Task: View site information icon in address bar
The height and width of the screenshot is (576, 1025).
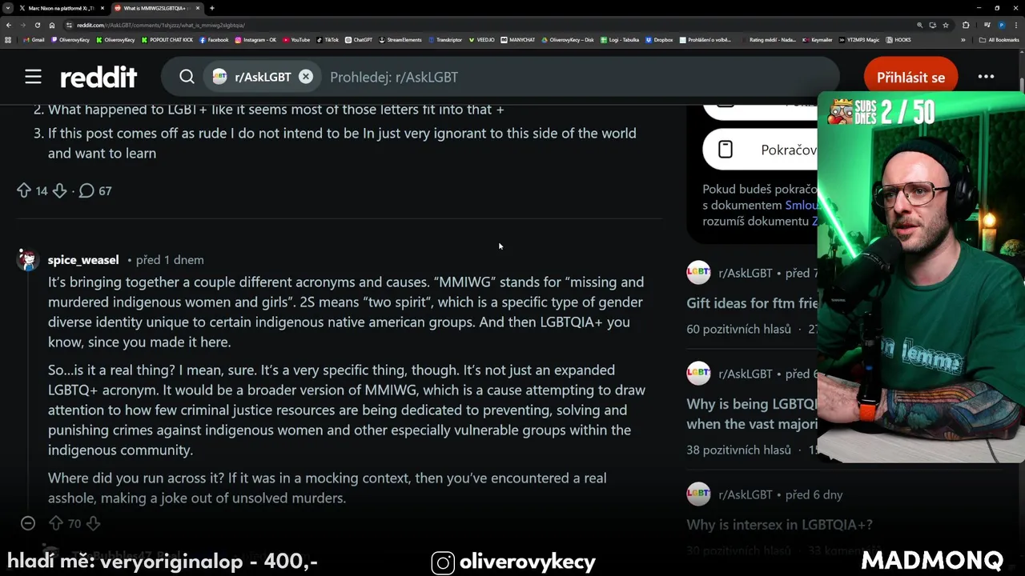Action: pyautogui.click(x=70, y=25)
